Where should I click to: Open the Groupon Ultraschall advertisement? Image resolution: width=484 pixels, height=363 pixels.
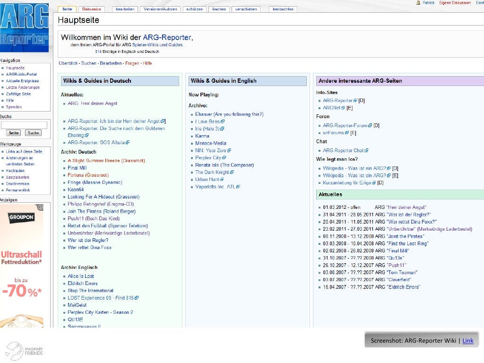22,266
